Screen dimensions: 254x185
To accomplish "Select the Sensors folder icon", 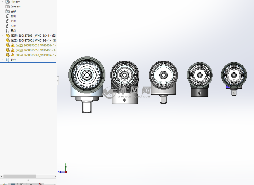I will pyautogui.click(x=8, y=7).
